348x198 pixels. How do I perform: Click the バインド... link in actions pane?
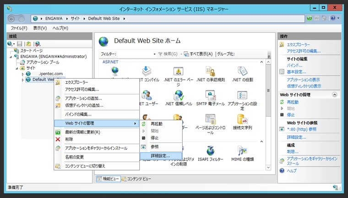pyautogui.click(x=294, y=66)
